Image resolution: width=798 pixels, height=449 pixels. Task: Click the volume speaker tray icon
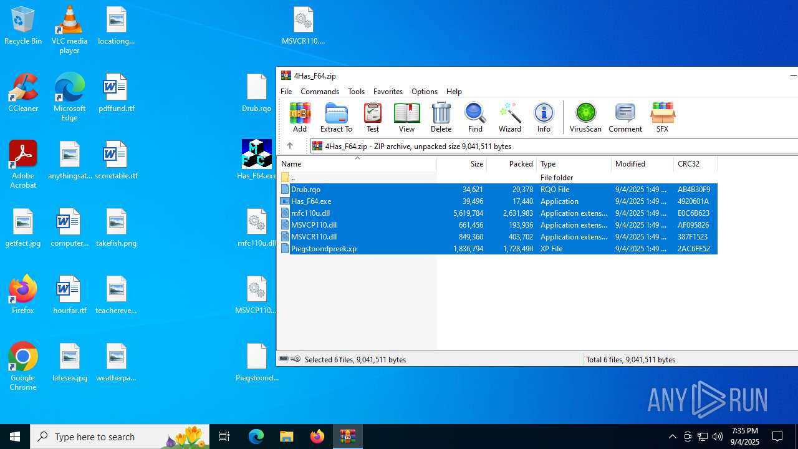718,437
